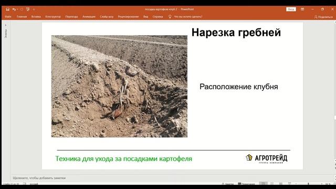Expand the collapsed Эскизы thumbnail pane
336x189 pixels.
click(x=6, y=25)
